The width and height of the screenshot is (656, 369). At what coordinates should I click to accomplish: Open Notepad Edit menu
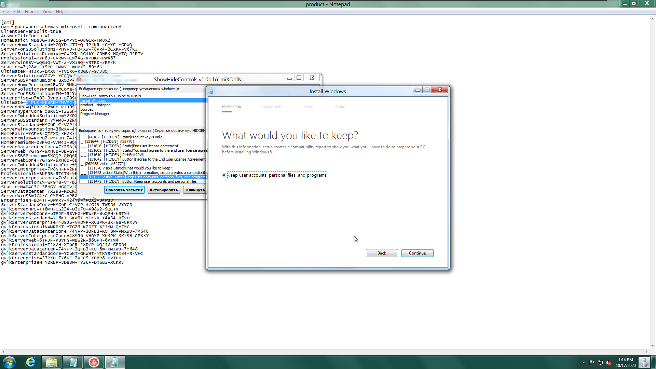tap(17, 12)
